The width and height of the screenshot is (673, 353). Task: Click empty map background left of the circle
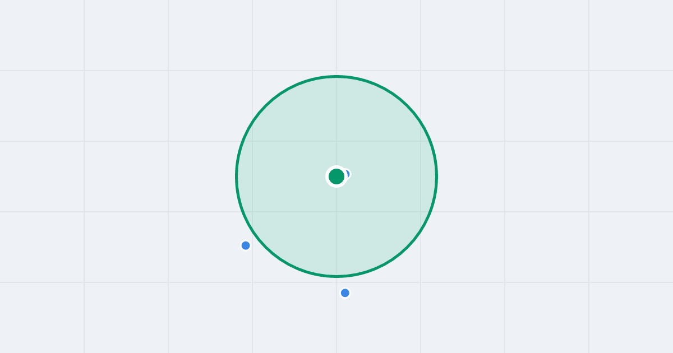point(123,176)
